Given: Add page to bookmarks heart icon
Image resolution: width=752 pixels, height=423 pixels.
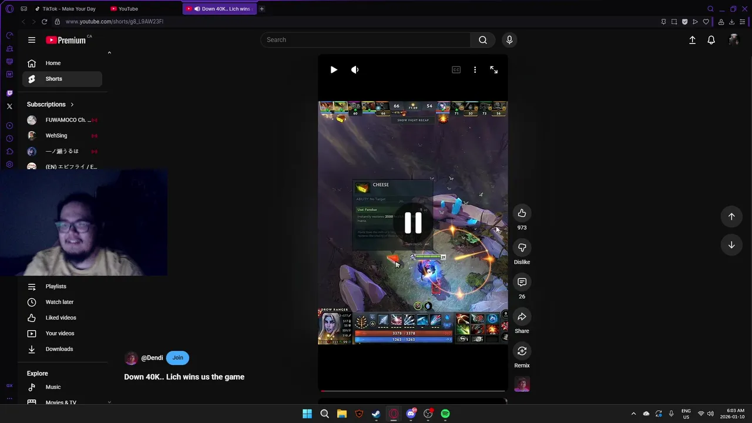Looking at the screenshot, I should coord(706,22).
